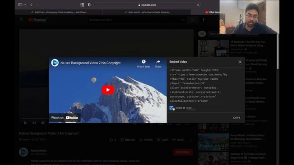Open sidebar options dropdown arrow
Viewport: 294px width, 165px height.
click(25, 5)
